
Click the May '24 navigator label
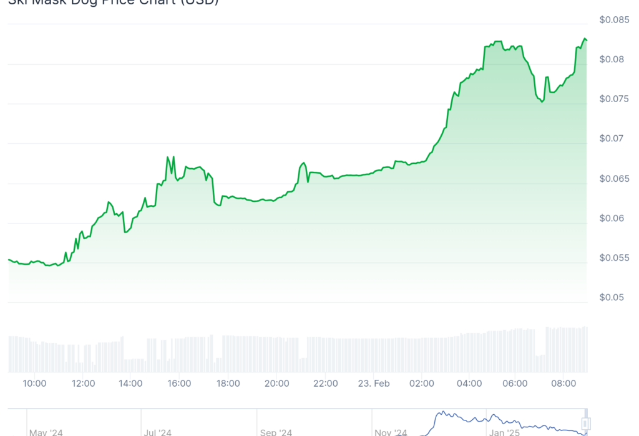[x=46, y=432]
